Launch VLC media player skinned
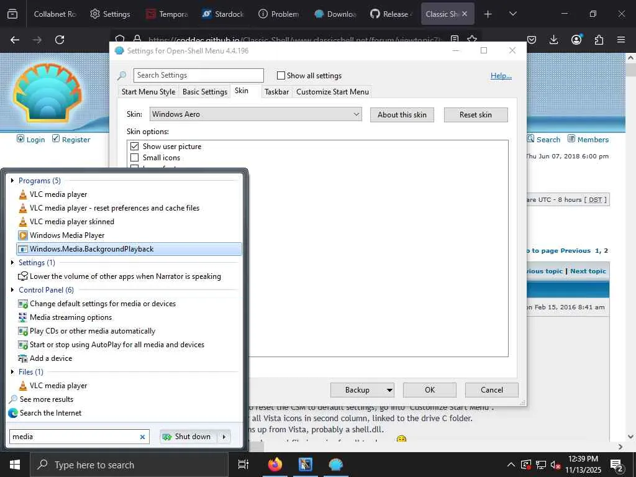Viewport: 636px width, 477px height. (x=66, y=222)
